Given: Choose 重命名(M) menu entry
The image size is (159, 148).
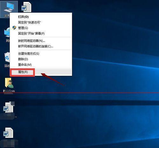Looking at the screenshot, I should coord(41,64).
